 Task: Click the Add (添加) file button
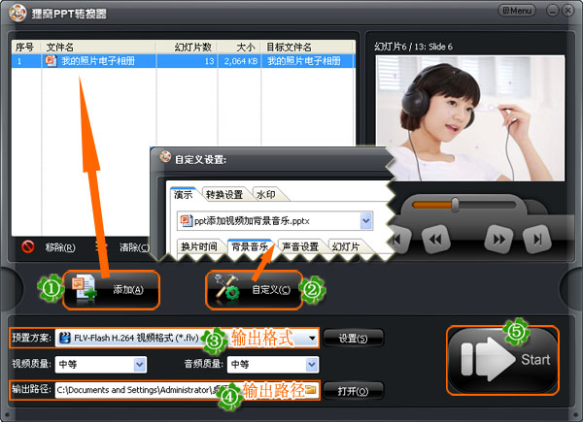coord(111,290)
